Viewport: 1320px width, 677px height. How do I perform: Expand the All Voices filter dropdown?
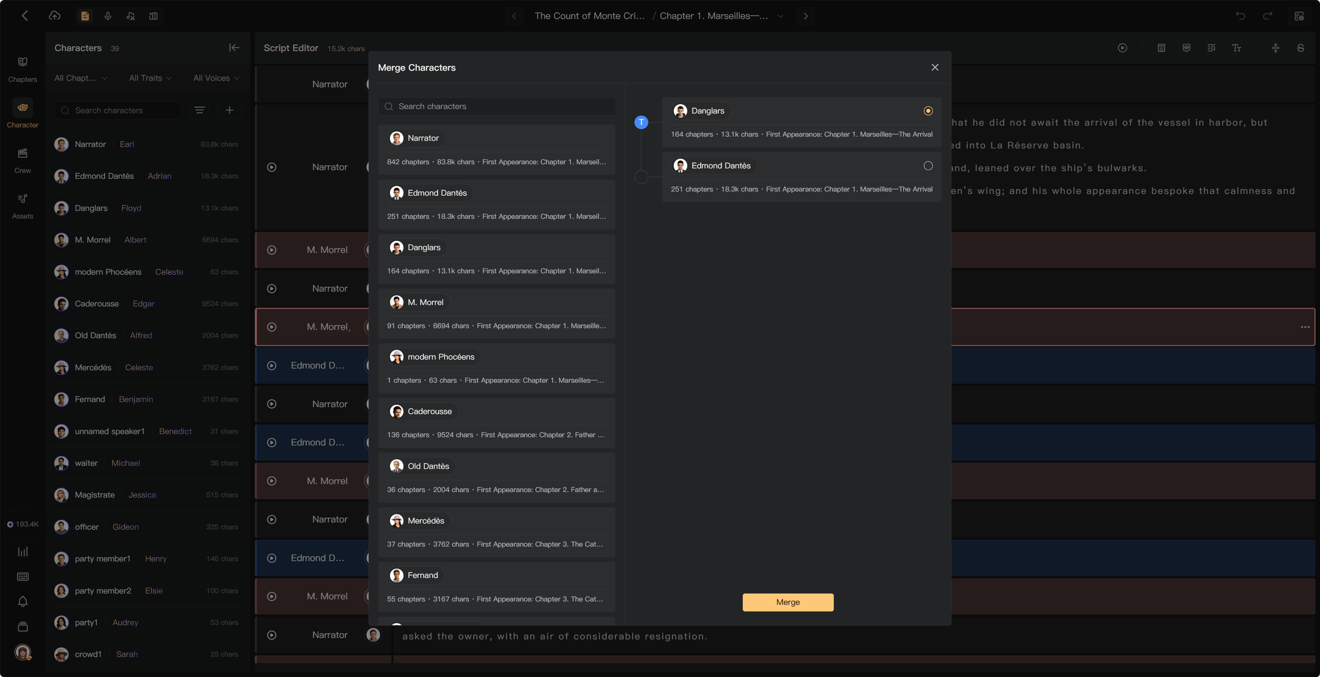coord(216,78)
